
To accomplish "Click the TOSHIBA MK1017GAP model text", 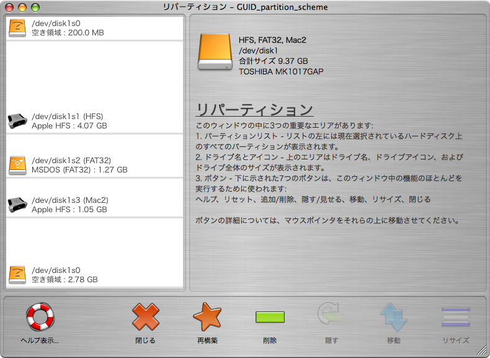I will click(x=281, y=71).
